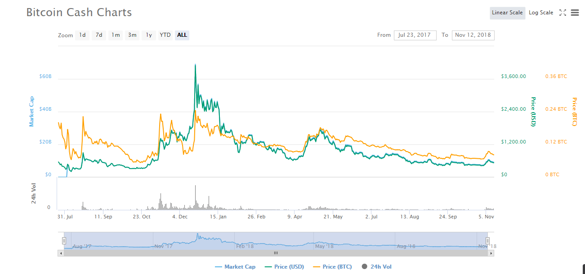Click the Market Cap axis title
Screen dimensions: 585x274
click(x=31, y=111)
